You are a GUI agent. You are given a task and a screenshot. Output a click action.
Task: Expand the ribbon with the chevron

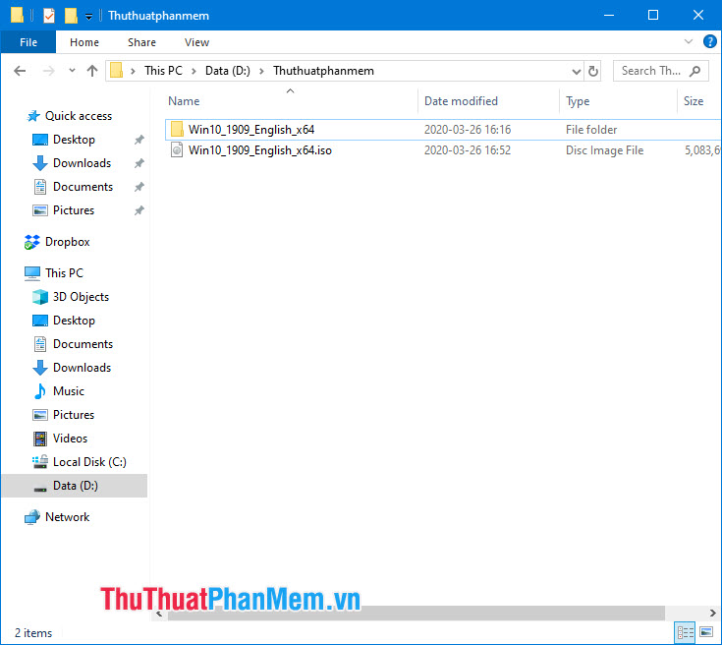pyautogui.click(x=689, y=42)
